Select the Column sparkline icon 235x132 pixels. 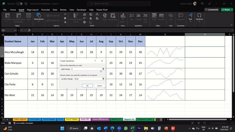point(138,16)
